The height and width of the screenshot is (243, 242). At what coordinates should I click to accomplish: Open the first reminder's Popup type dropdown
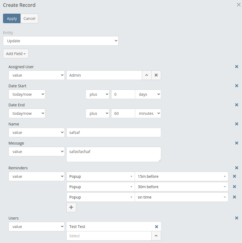coord(100,176)
